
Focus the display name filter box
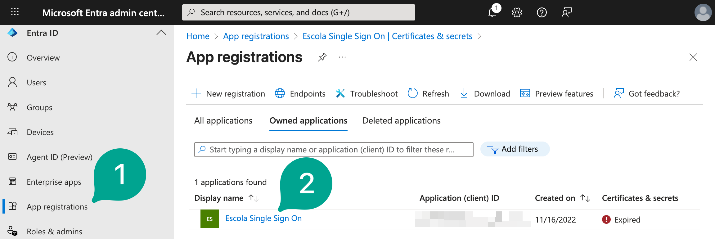(334, 150)
